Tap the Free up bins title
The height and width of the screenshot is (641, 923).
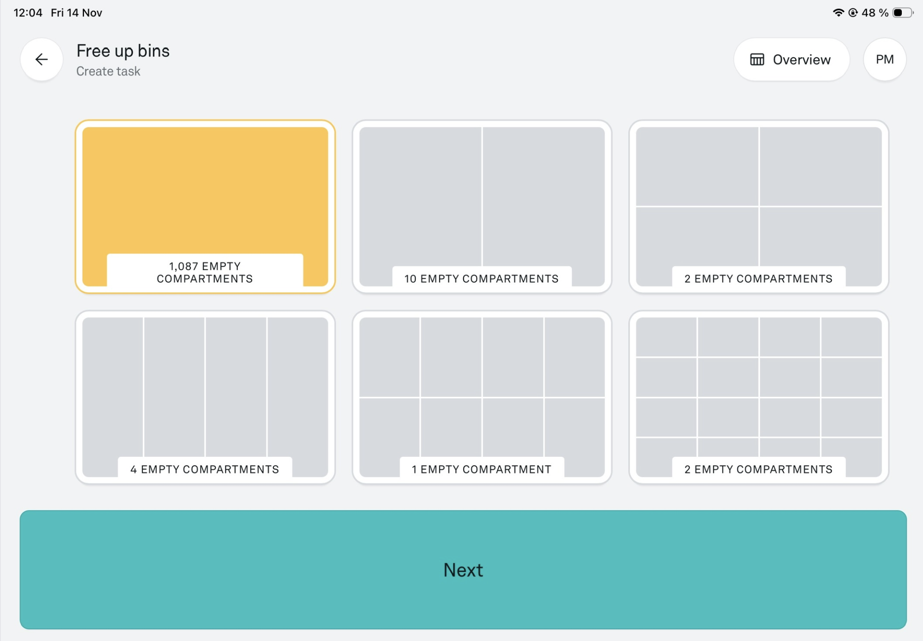pyautogui.click(x=123, y=51)
